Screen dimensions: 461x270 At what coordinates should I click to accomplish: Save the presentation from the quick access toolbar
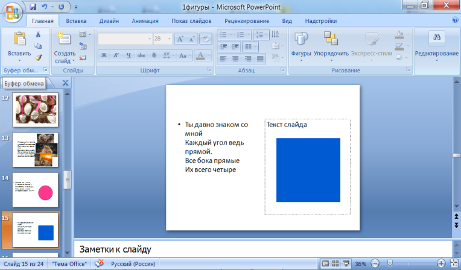pyautogui.click(x=33, y=7)
